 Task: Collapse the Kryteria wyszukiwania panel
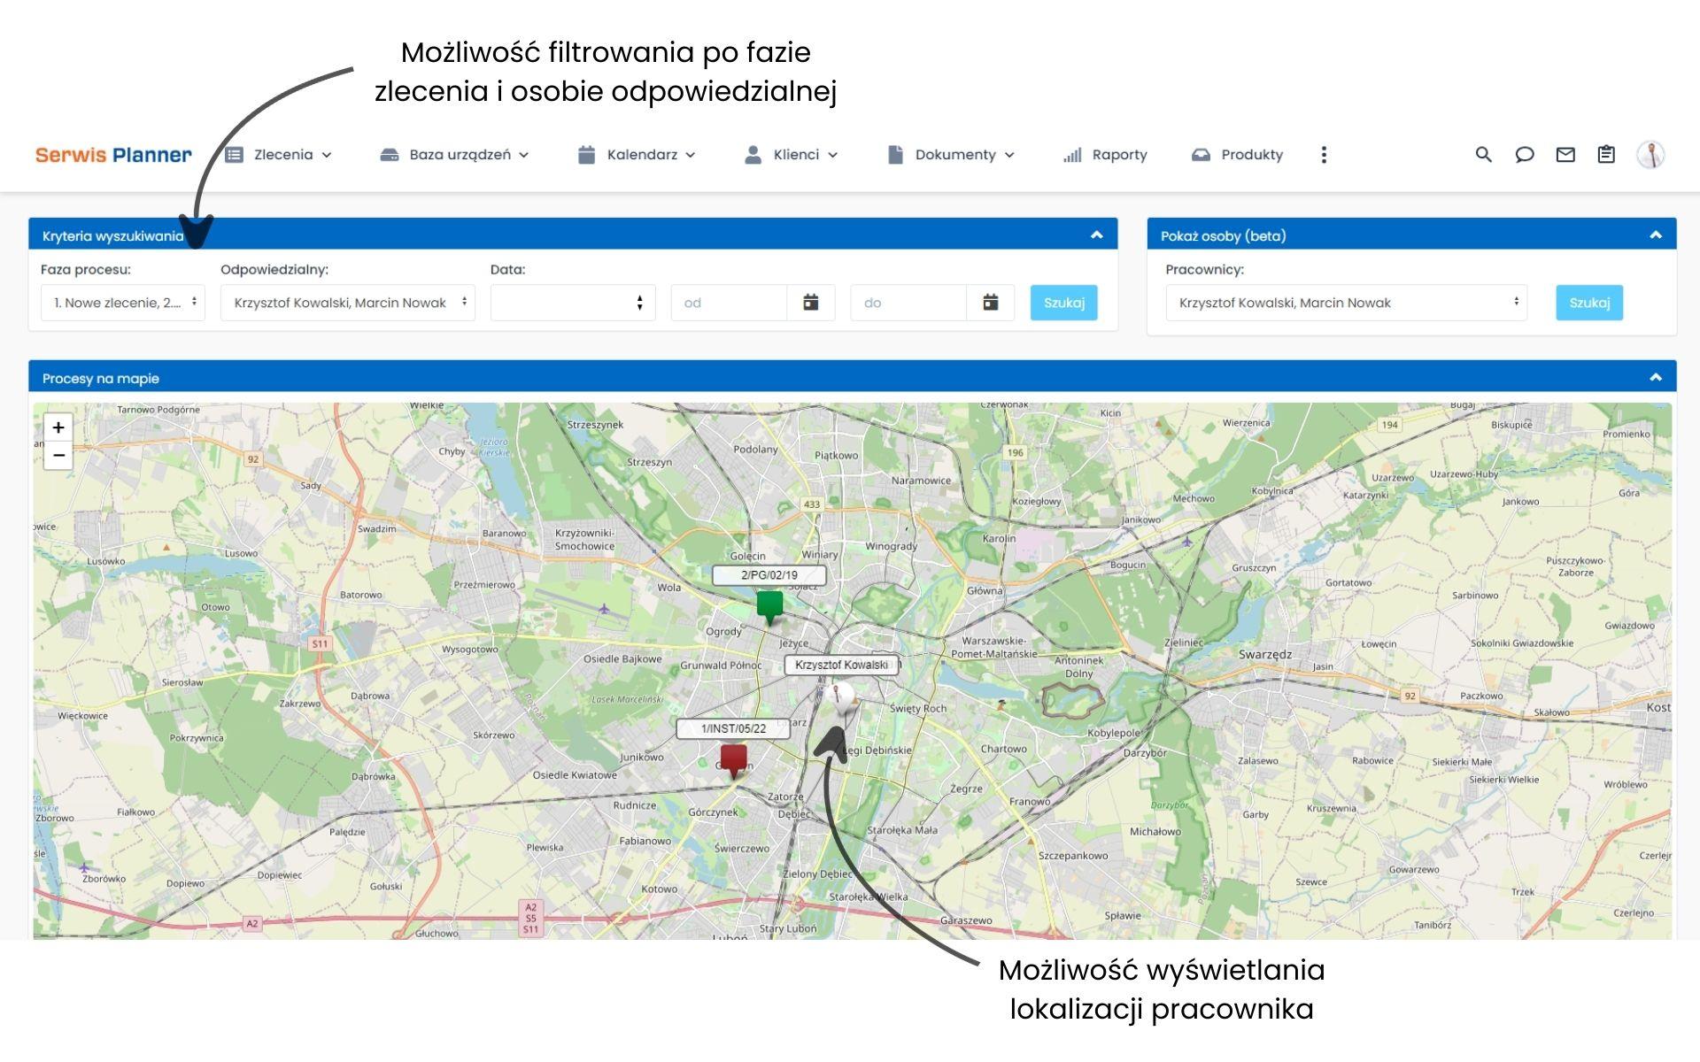(1096, 235)
